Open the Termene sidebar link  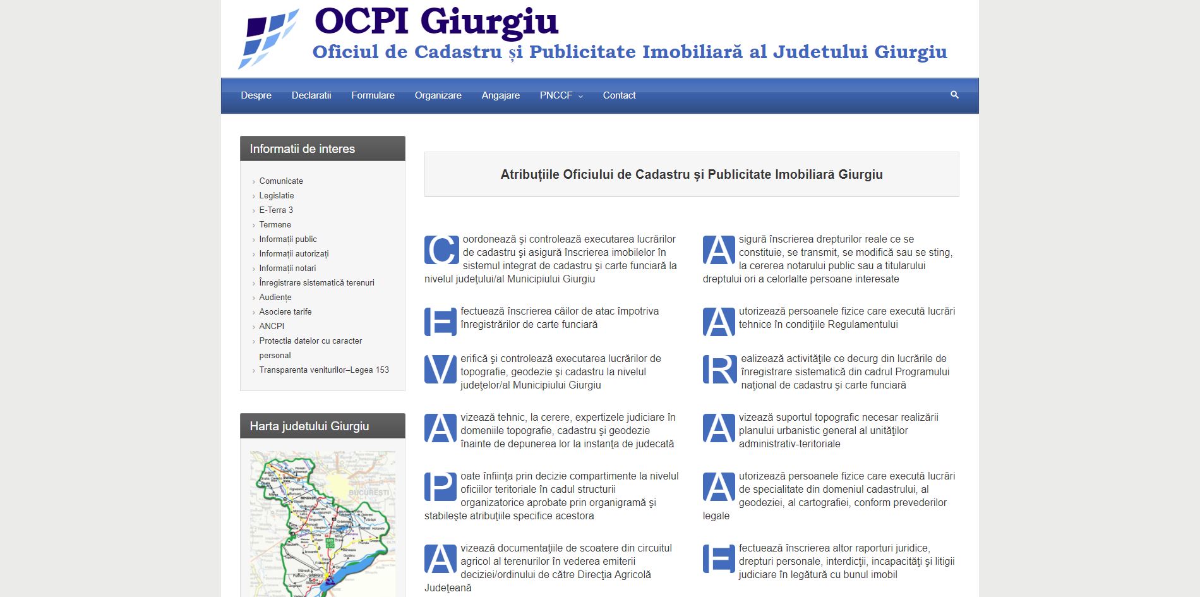click(275, 224)
